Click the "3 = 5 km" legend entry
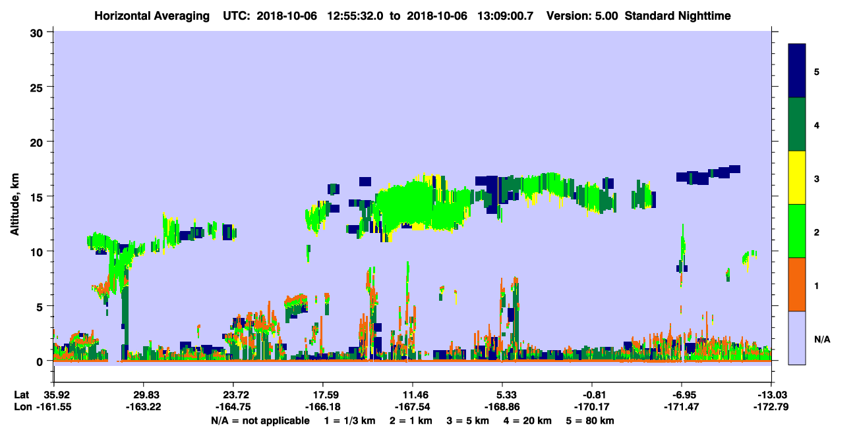This screenshot has width=857, height=439. pyautogui.click(x=467, y=421)
